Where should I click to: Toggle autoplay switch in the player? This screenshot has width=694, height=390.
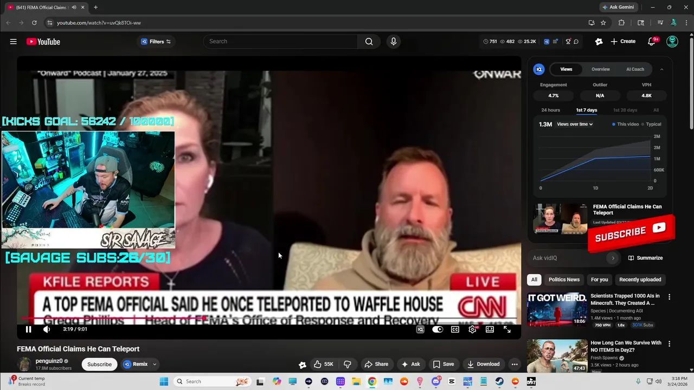pyautogui.click(x=438, y=329)
